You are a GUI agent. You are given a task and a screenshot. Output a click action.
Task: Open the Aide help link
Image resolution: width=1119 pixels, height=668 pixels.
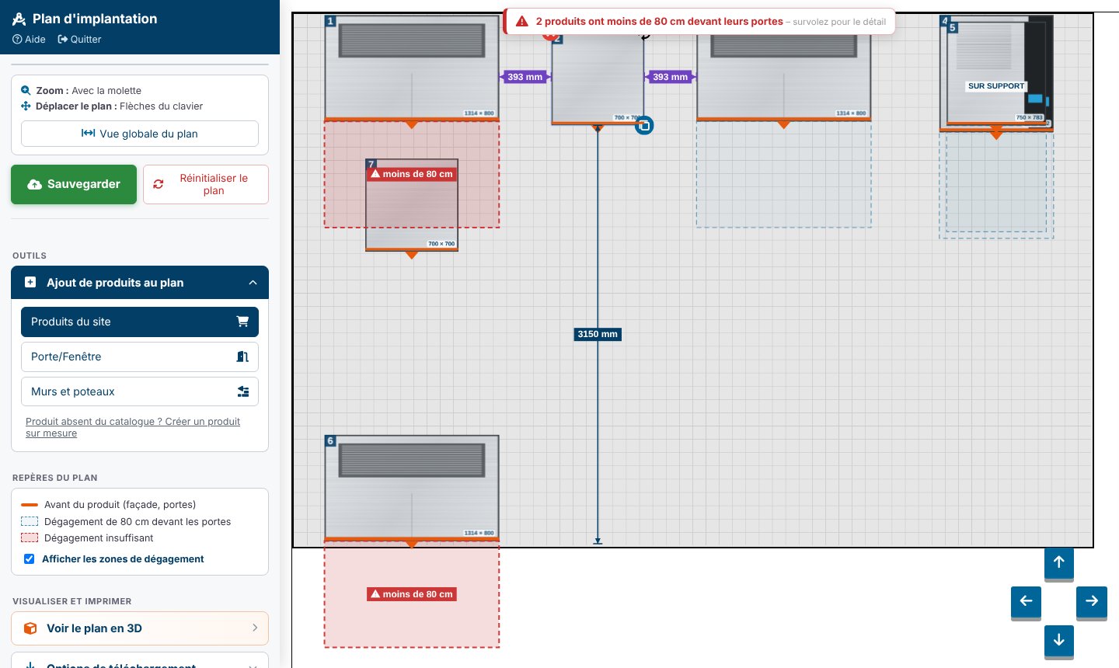(x=30, y=40)
